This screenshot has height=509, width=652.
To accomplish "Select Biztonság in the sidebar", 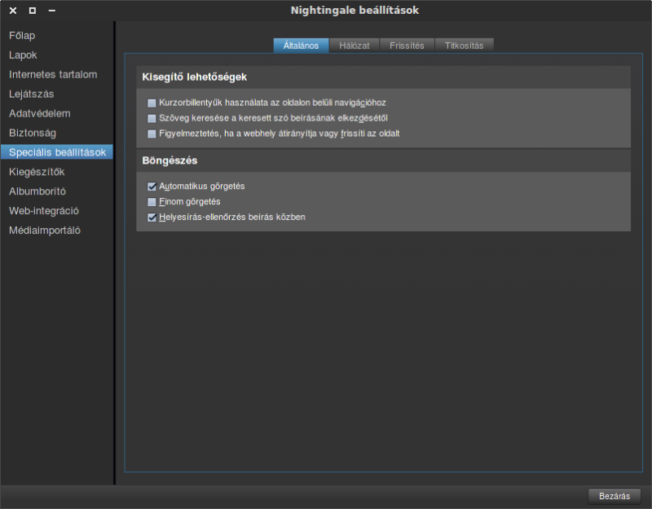I will (56, 134).
